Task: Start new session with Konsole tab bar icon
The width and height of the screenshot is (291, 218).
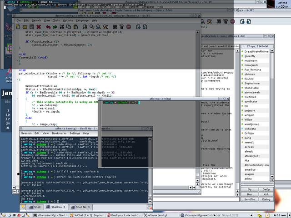Action: click(23, 207)
